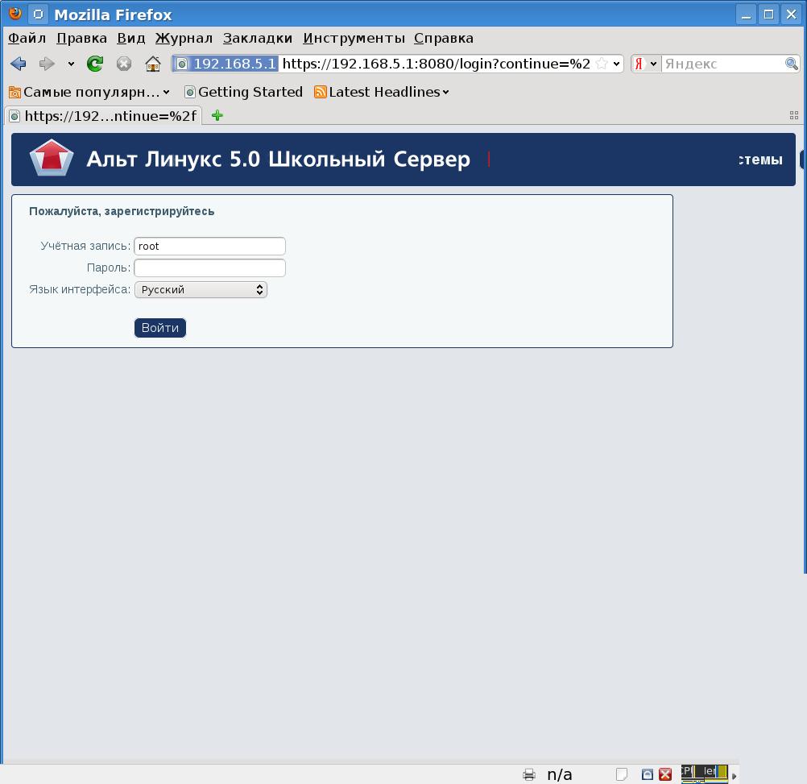
Task: Open the Инструменты menu
Action: tap(354, 38)
